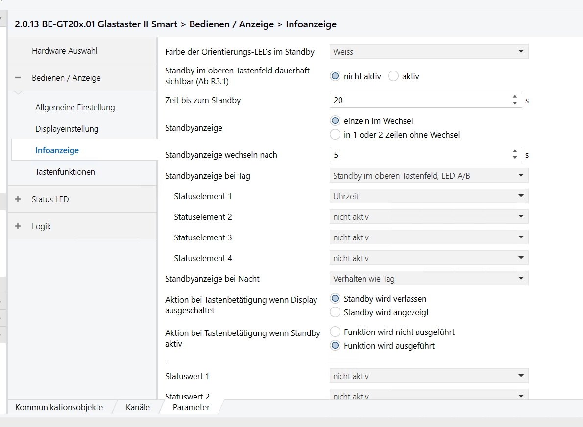Image resolution: width=583 pixels, height=427 pixels.
Task: Open the Standbyanzeige bei Nacht dropdown
Action: point(429,279)
